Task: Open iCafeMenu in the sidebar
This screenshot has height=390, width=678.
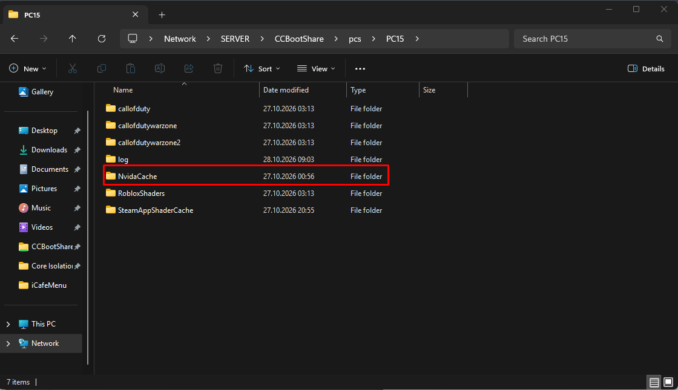Action: [x=42, y=285]
